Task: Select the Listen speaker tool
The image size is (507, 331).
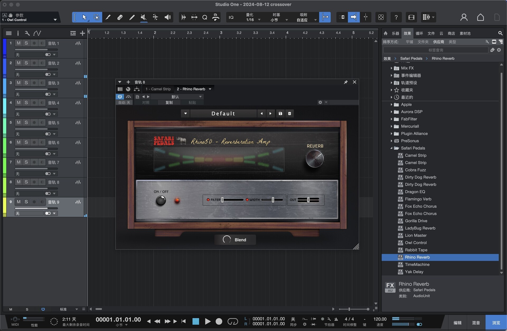Action: [x=167, y=17]
